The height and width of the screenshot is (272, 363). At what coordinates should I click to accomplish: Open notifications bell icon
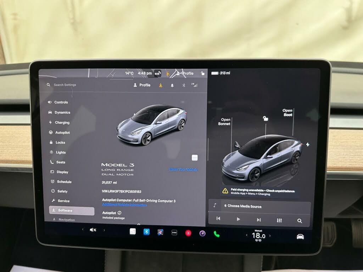point(172,85)
